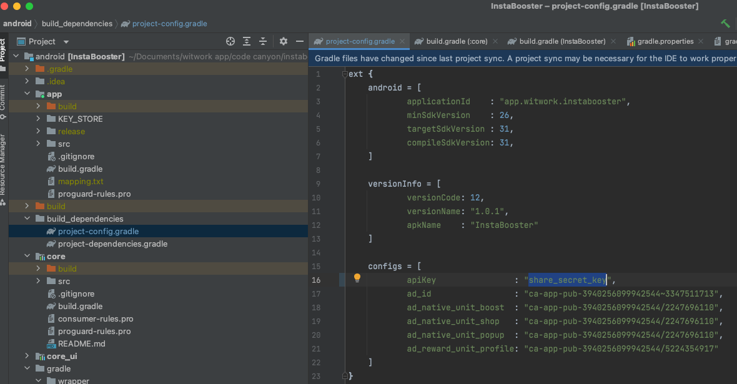Expand the core_ui module
This screenshot has width=737, height=384.
[x=27, y=356]
